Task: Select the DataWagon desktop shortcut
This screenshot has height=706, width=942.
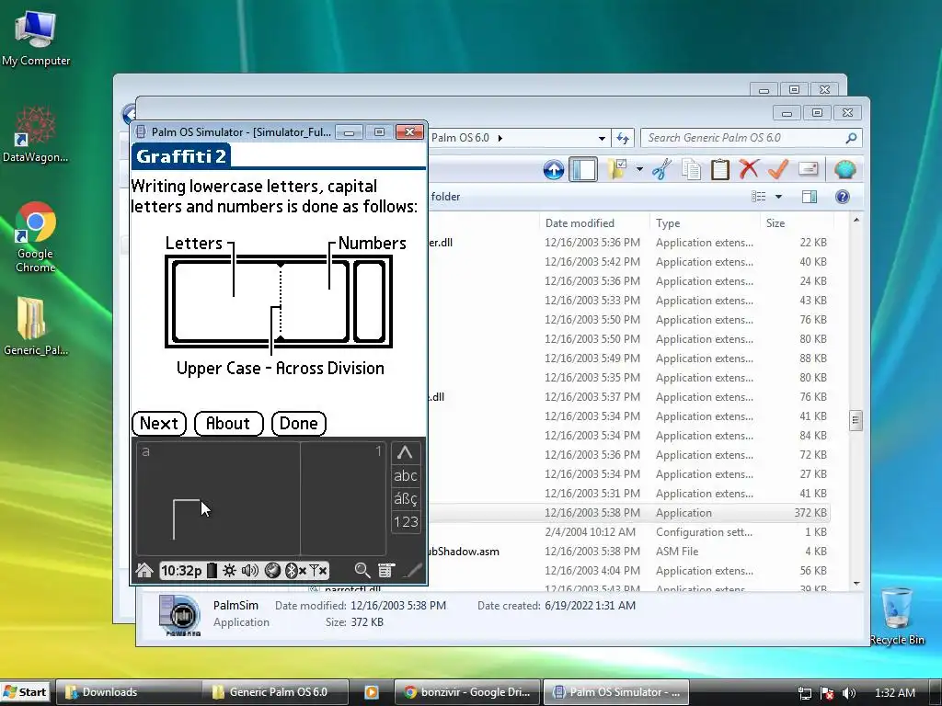Action: pos(35,134)
